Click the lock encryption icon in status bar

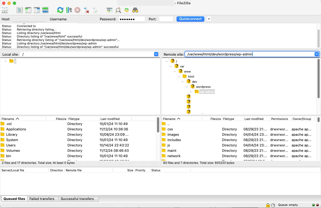click(x=268, y=205)
